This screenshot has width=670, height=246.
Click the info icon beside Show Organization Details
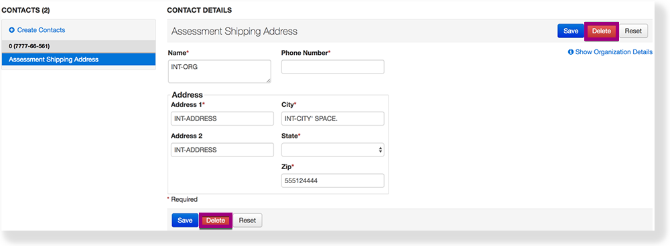tap(570, 52)
